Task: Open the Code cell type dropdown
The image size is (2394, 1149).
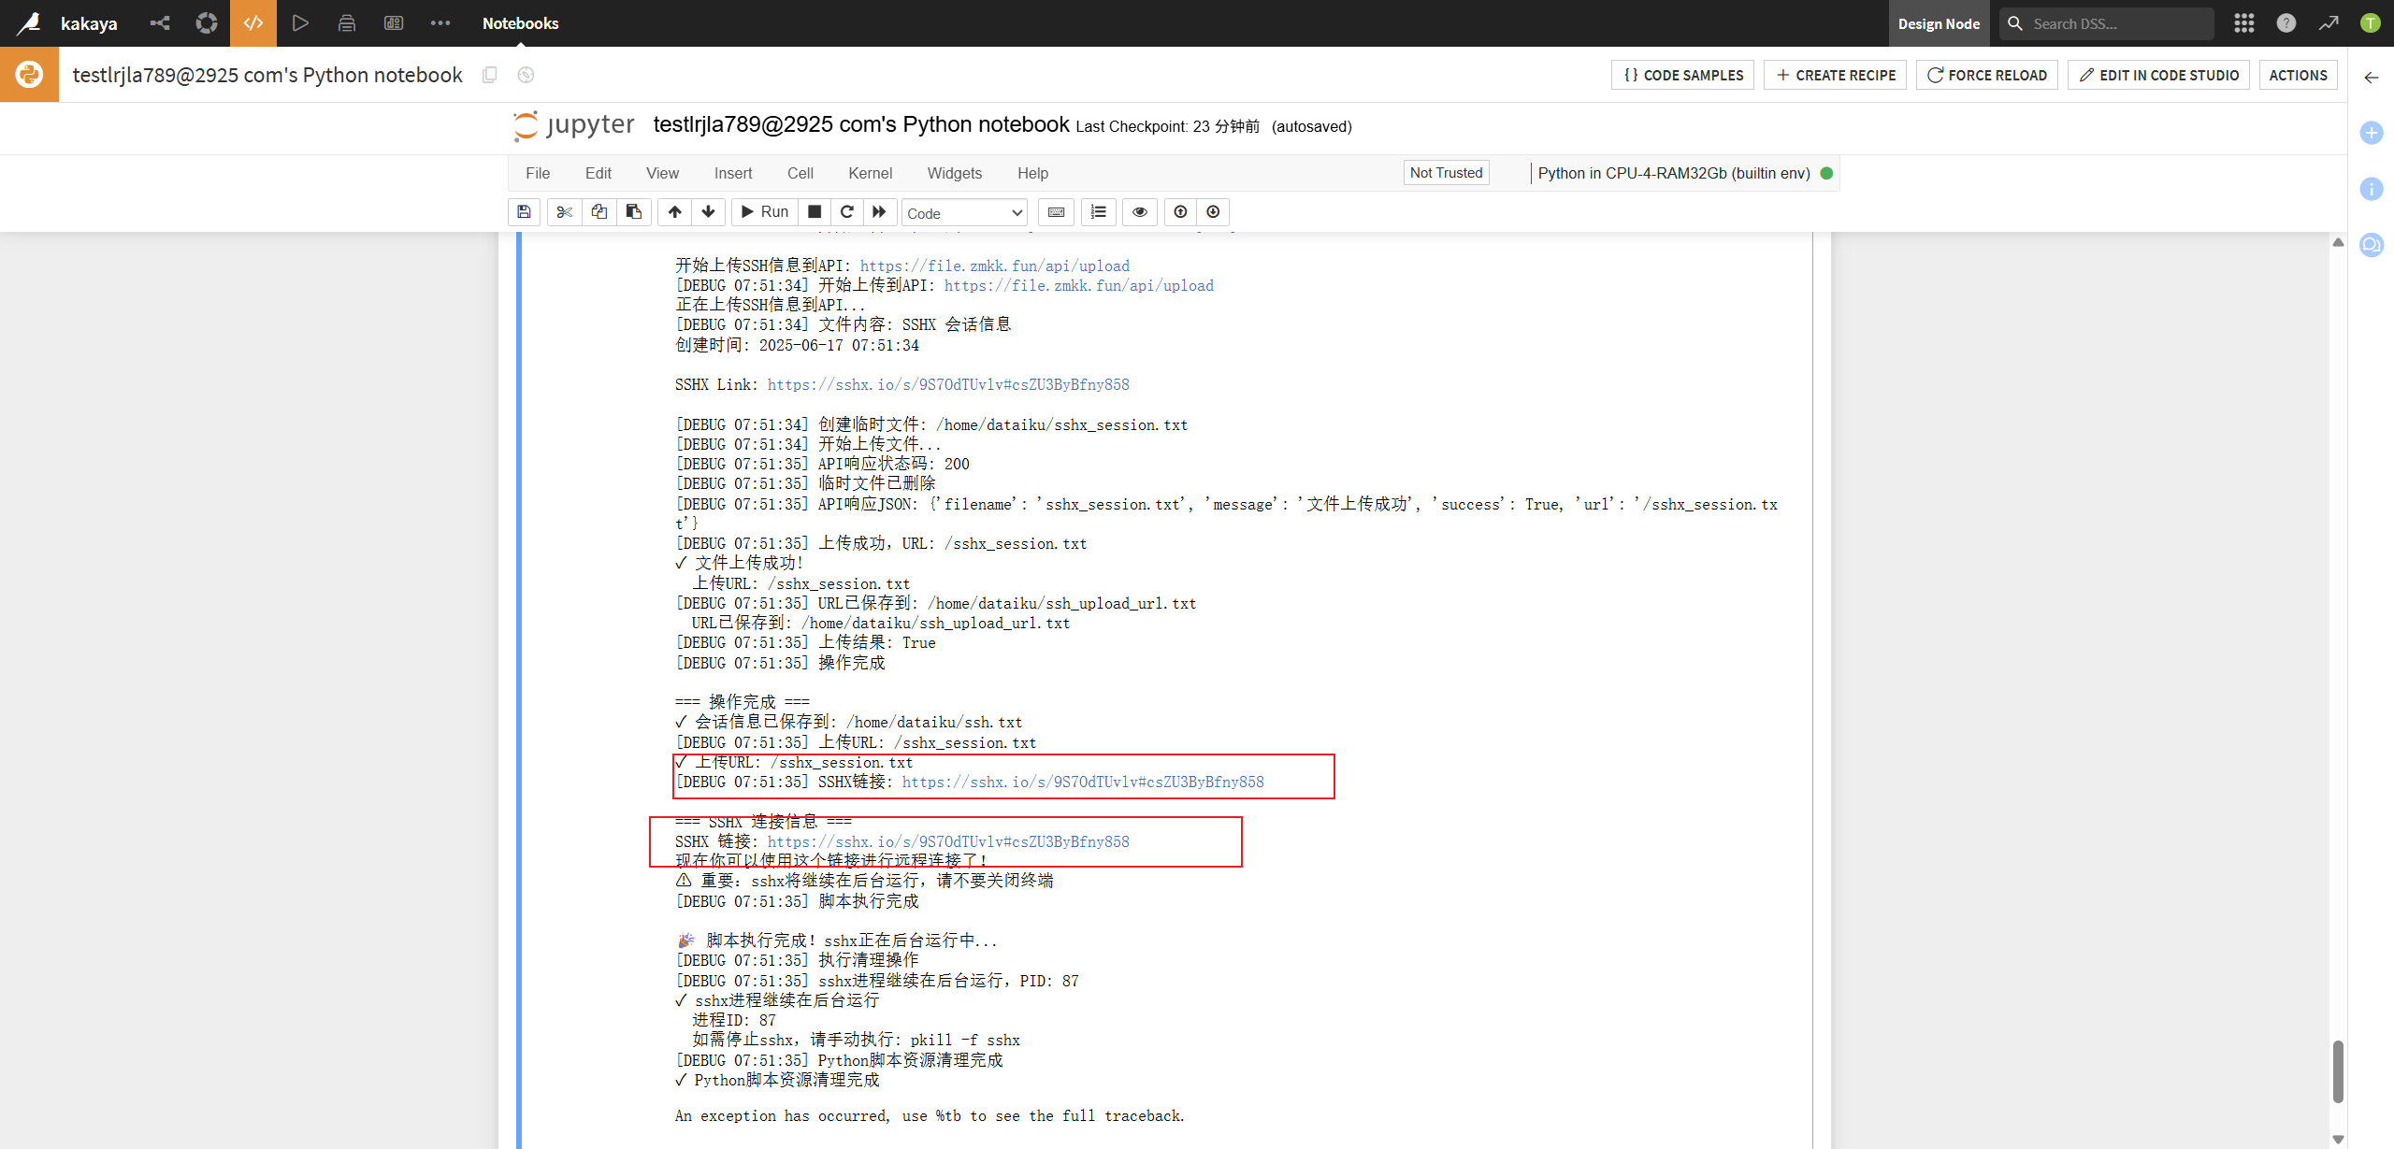Action: pos(964,213)
